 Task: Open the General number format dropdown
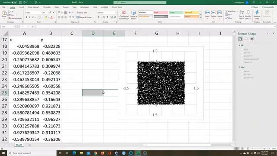[116, 13]
